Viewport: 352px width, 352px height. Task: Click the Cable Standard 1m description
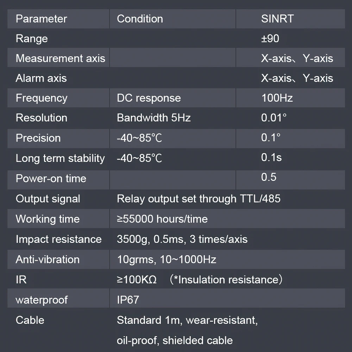187,330
